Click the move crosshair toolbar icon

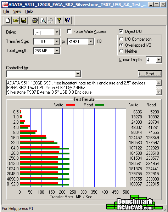51,20
